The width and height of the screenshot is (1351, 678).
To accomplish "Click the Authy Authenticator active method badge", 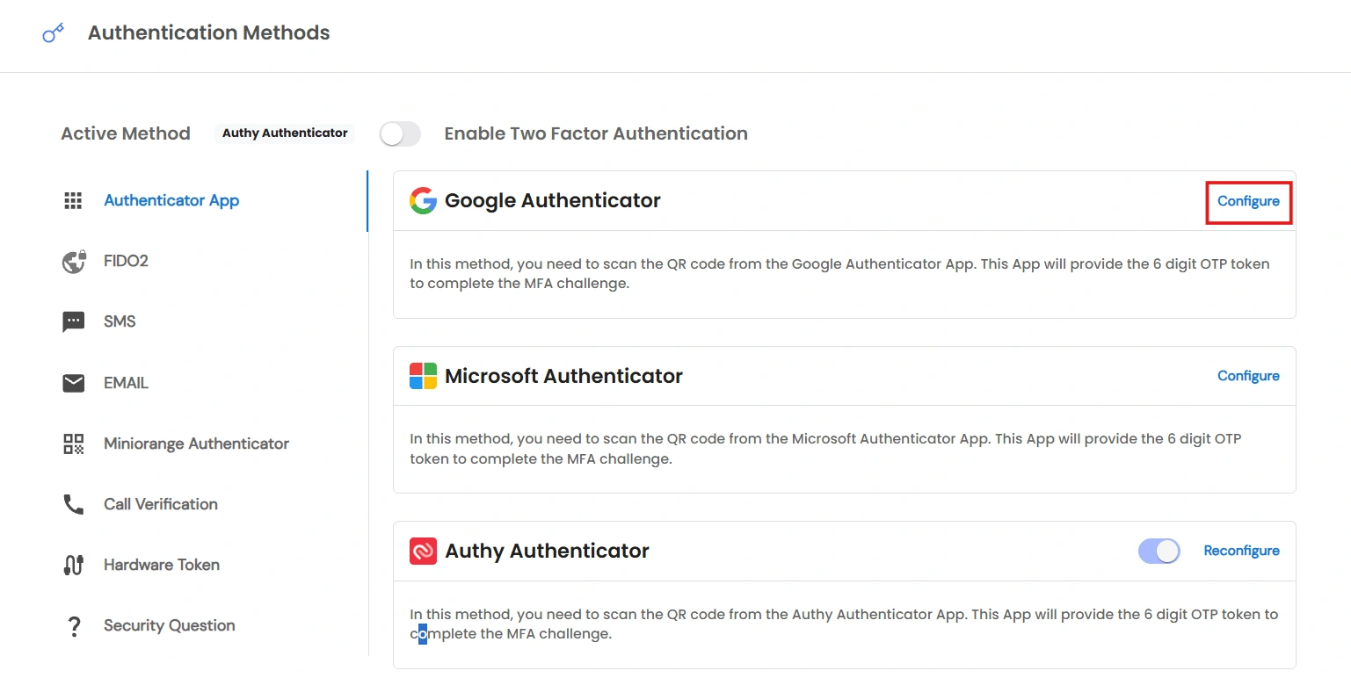I will point(285,133).
